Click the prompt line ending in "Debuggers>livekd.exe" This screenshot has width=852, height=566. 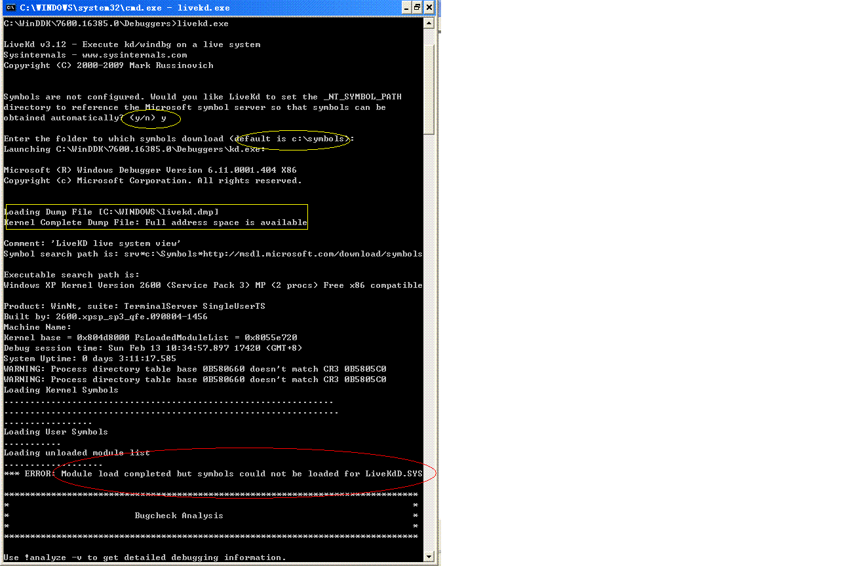pos(116,24)
